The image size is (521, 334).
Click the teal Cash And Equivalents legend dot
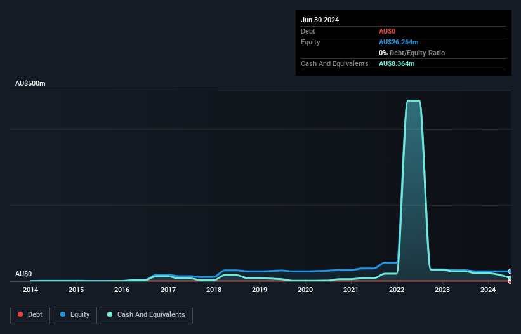(x=110, y=314)
